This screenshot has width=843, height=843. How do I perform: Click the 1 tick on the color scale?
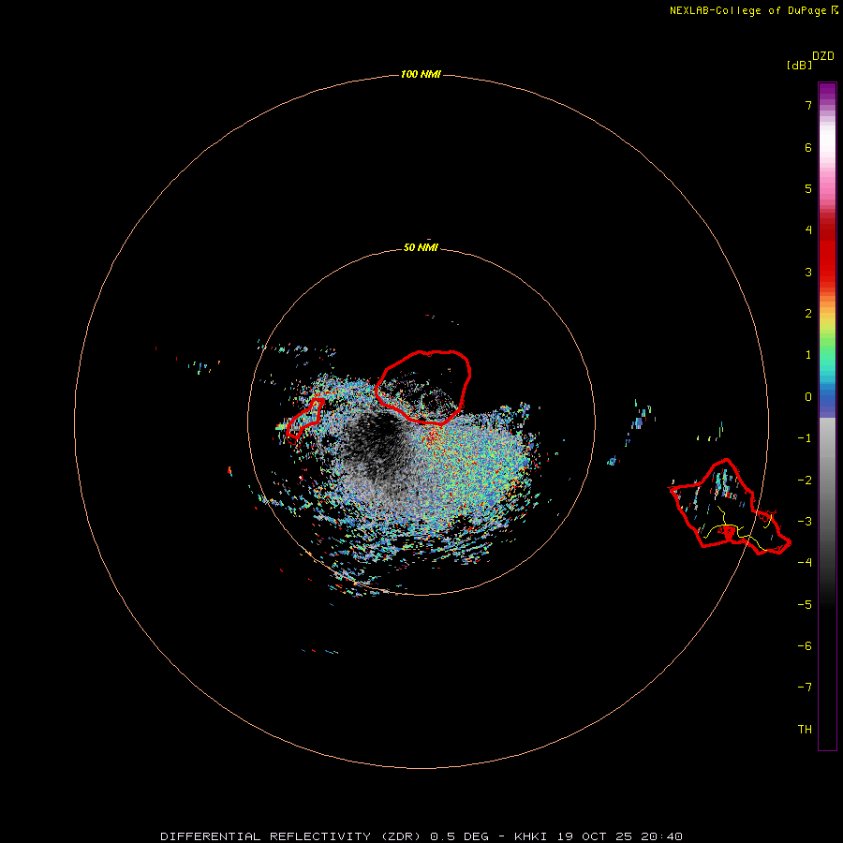[x=808, y=355]
